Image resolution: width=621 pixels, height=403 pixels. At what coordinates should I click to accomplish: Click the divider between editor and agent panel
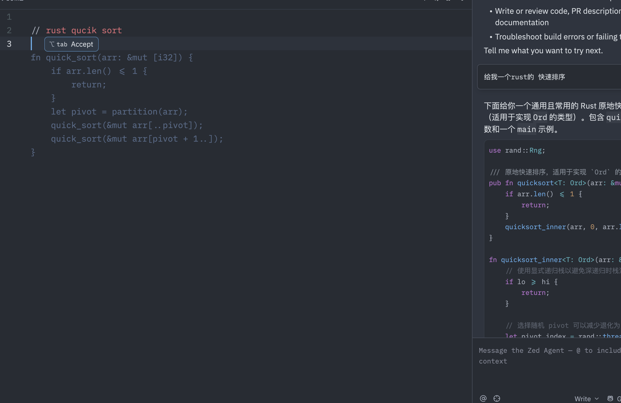coord(472,198)
